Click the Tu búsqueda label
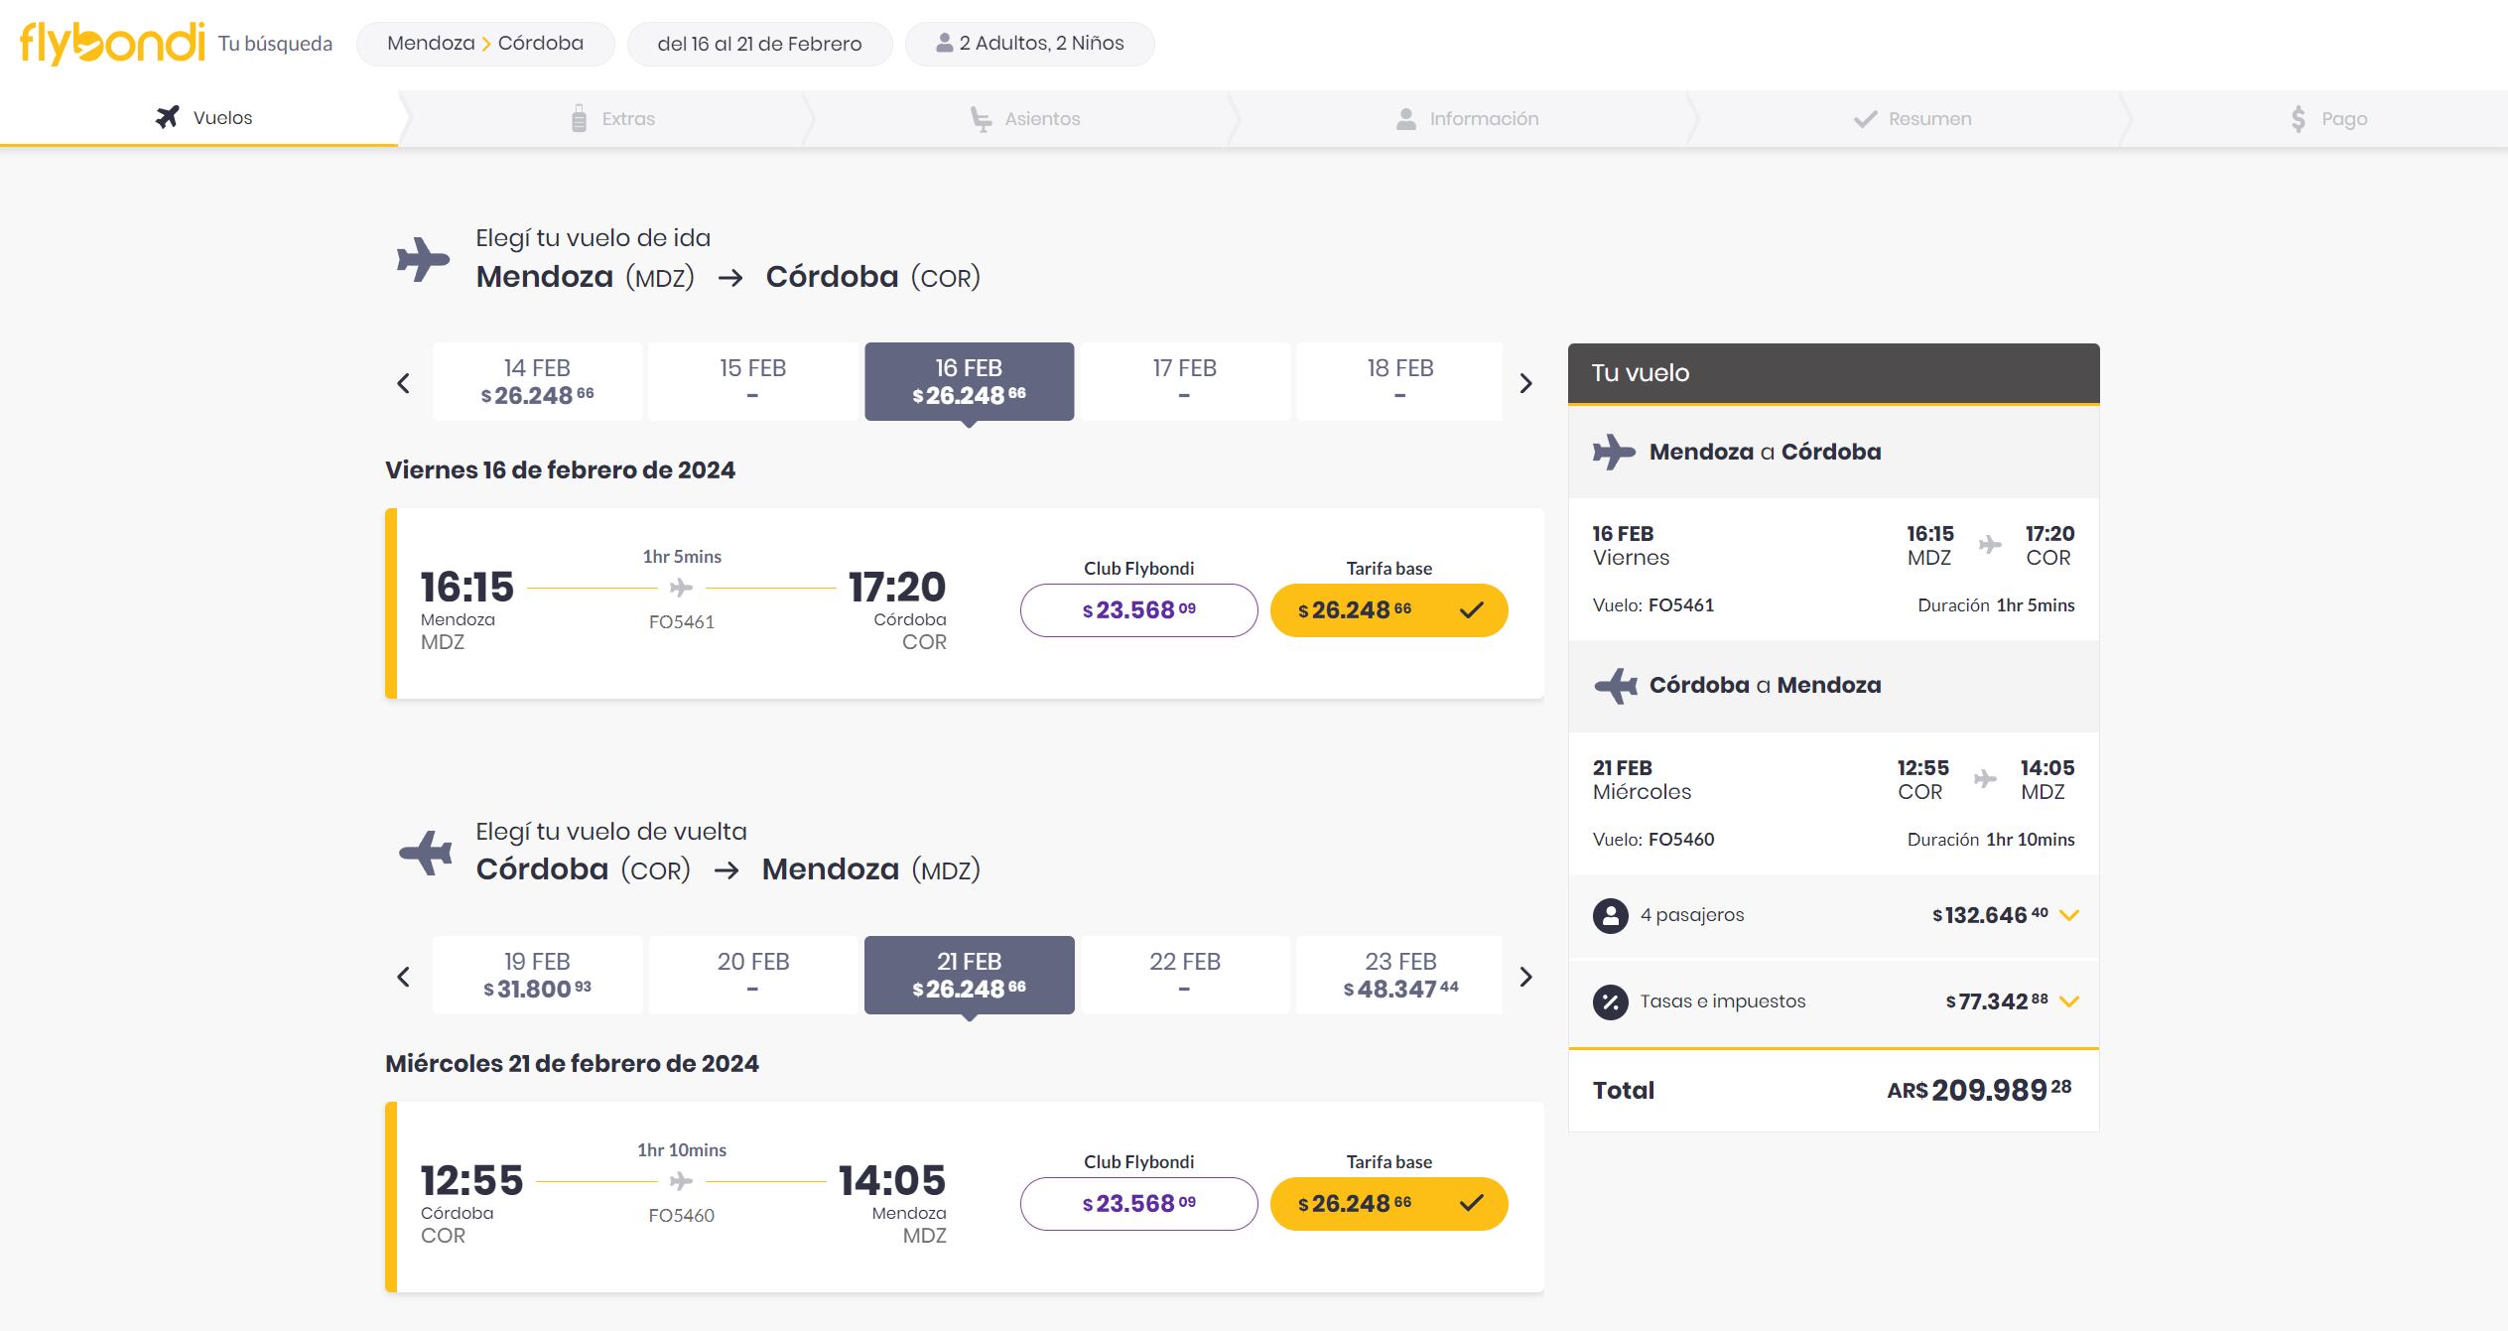Viewport: 2508px width, 1331px height. click(x=275, y=44)
